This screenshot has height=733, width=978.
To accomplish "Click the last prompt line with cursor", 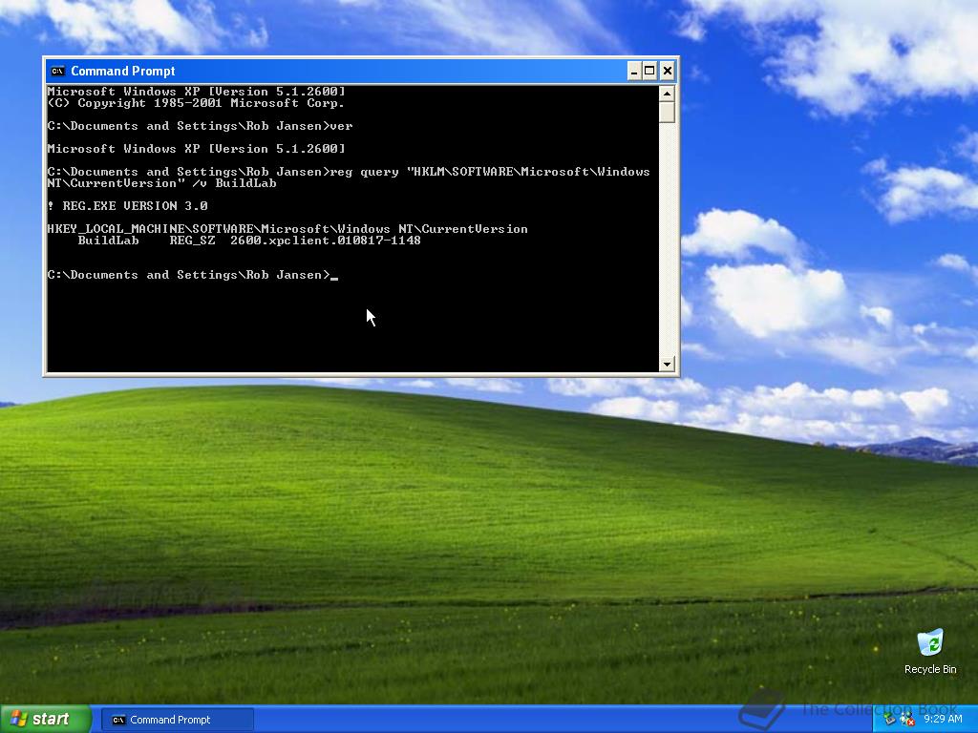I will (x=193, y=275).
